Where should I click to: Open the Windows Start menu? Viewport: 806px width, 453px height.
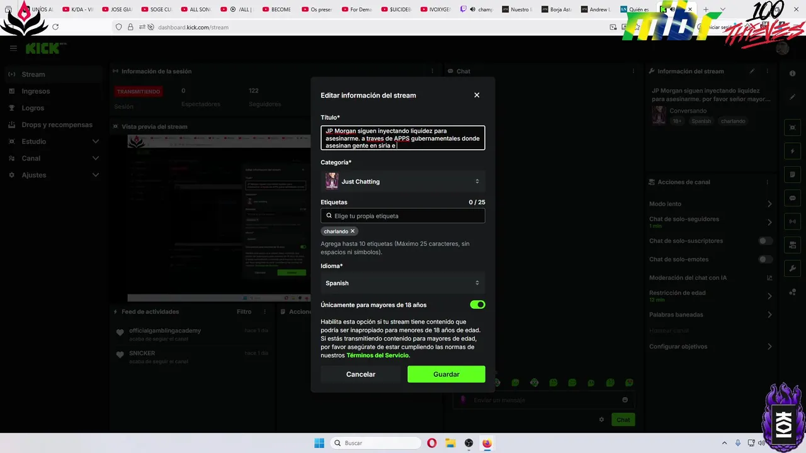pyautogui.click(x=319, y=443)
